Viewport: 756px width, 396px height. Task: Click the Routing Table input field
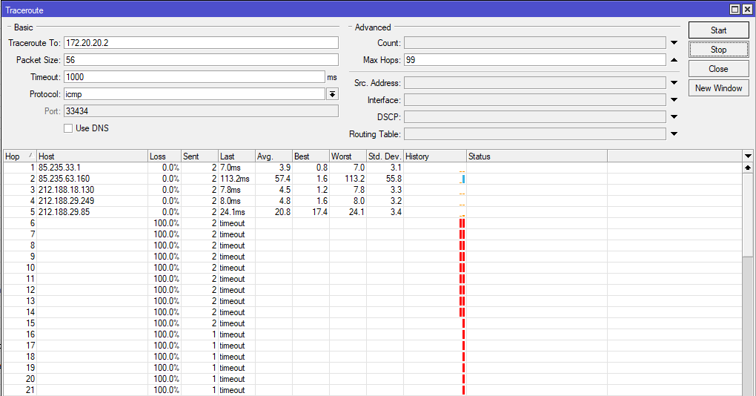point(534,133)
